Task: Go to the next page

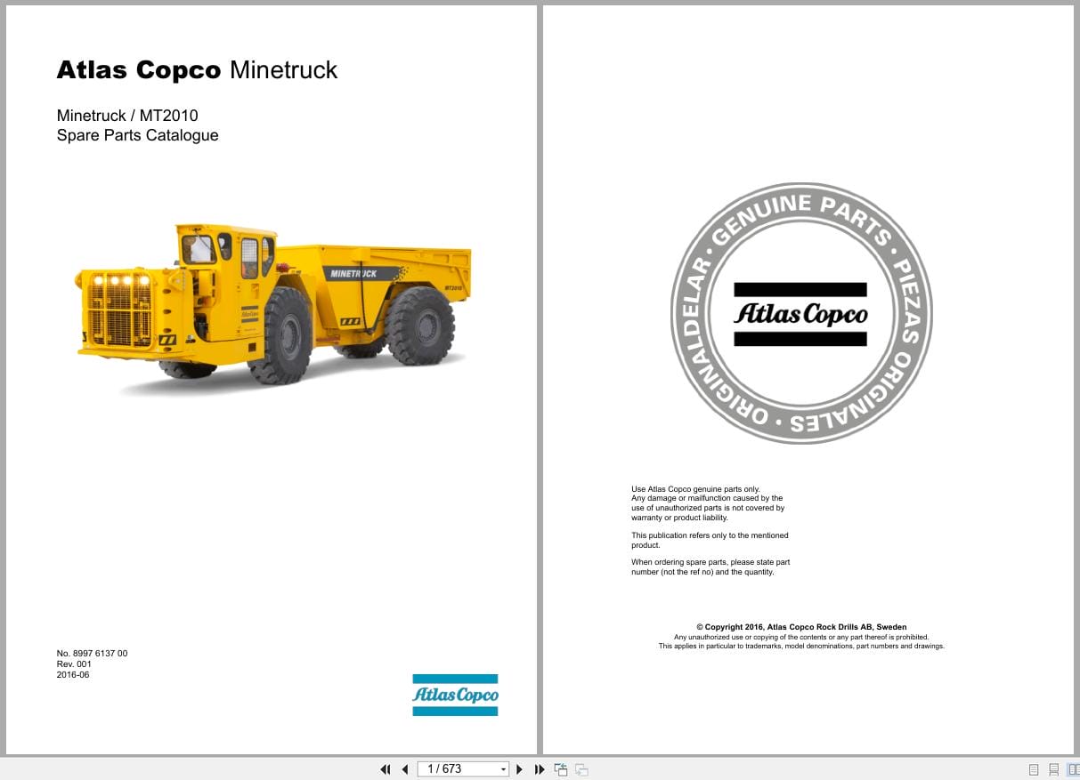Action: point(520,769)
